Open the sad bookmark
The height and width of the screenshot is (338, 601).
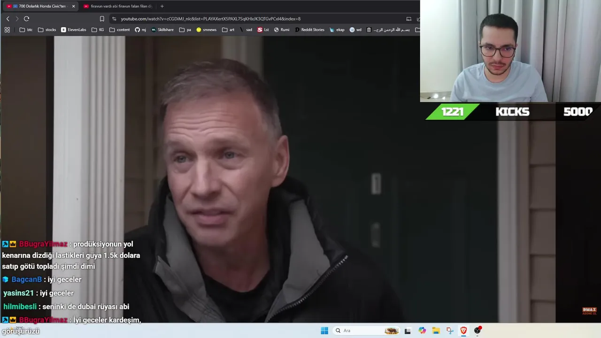click(x=246, y=30)
